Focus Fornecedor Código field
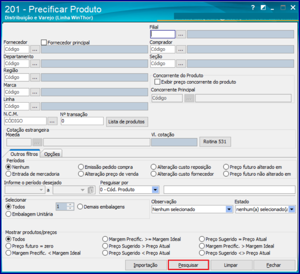Image resolution: width=300 pixels, height=274 pixels. coord(17,49)
